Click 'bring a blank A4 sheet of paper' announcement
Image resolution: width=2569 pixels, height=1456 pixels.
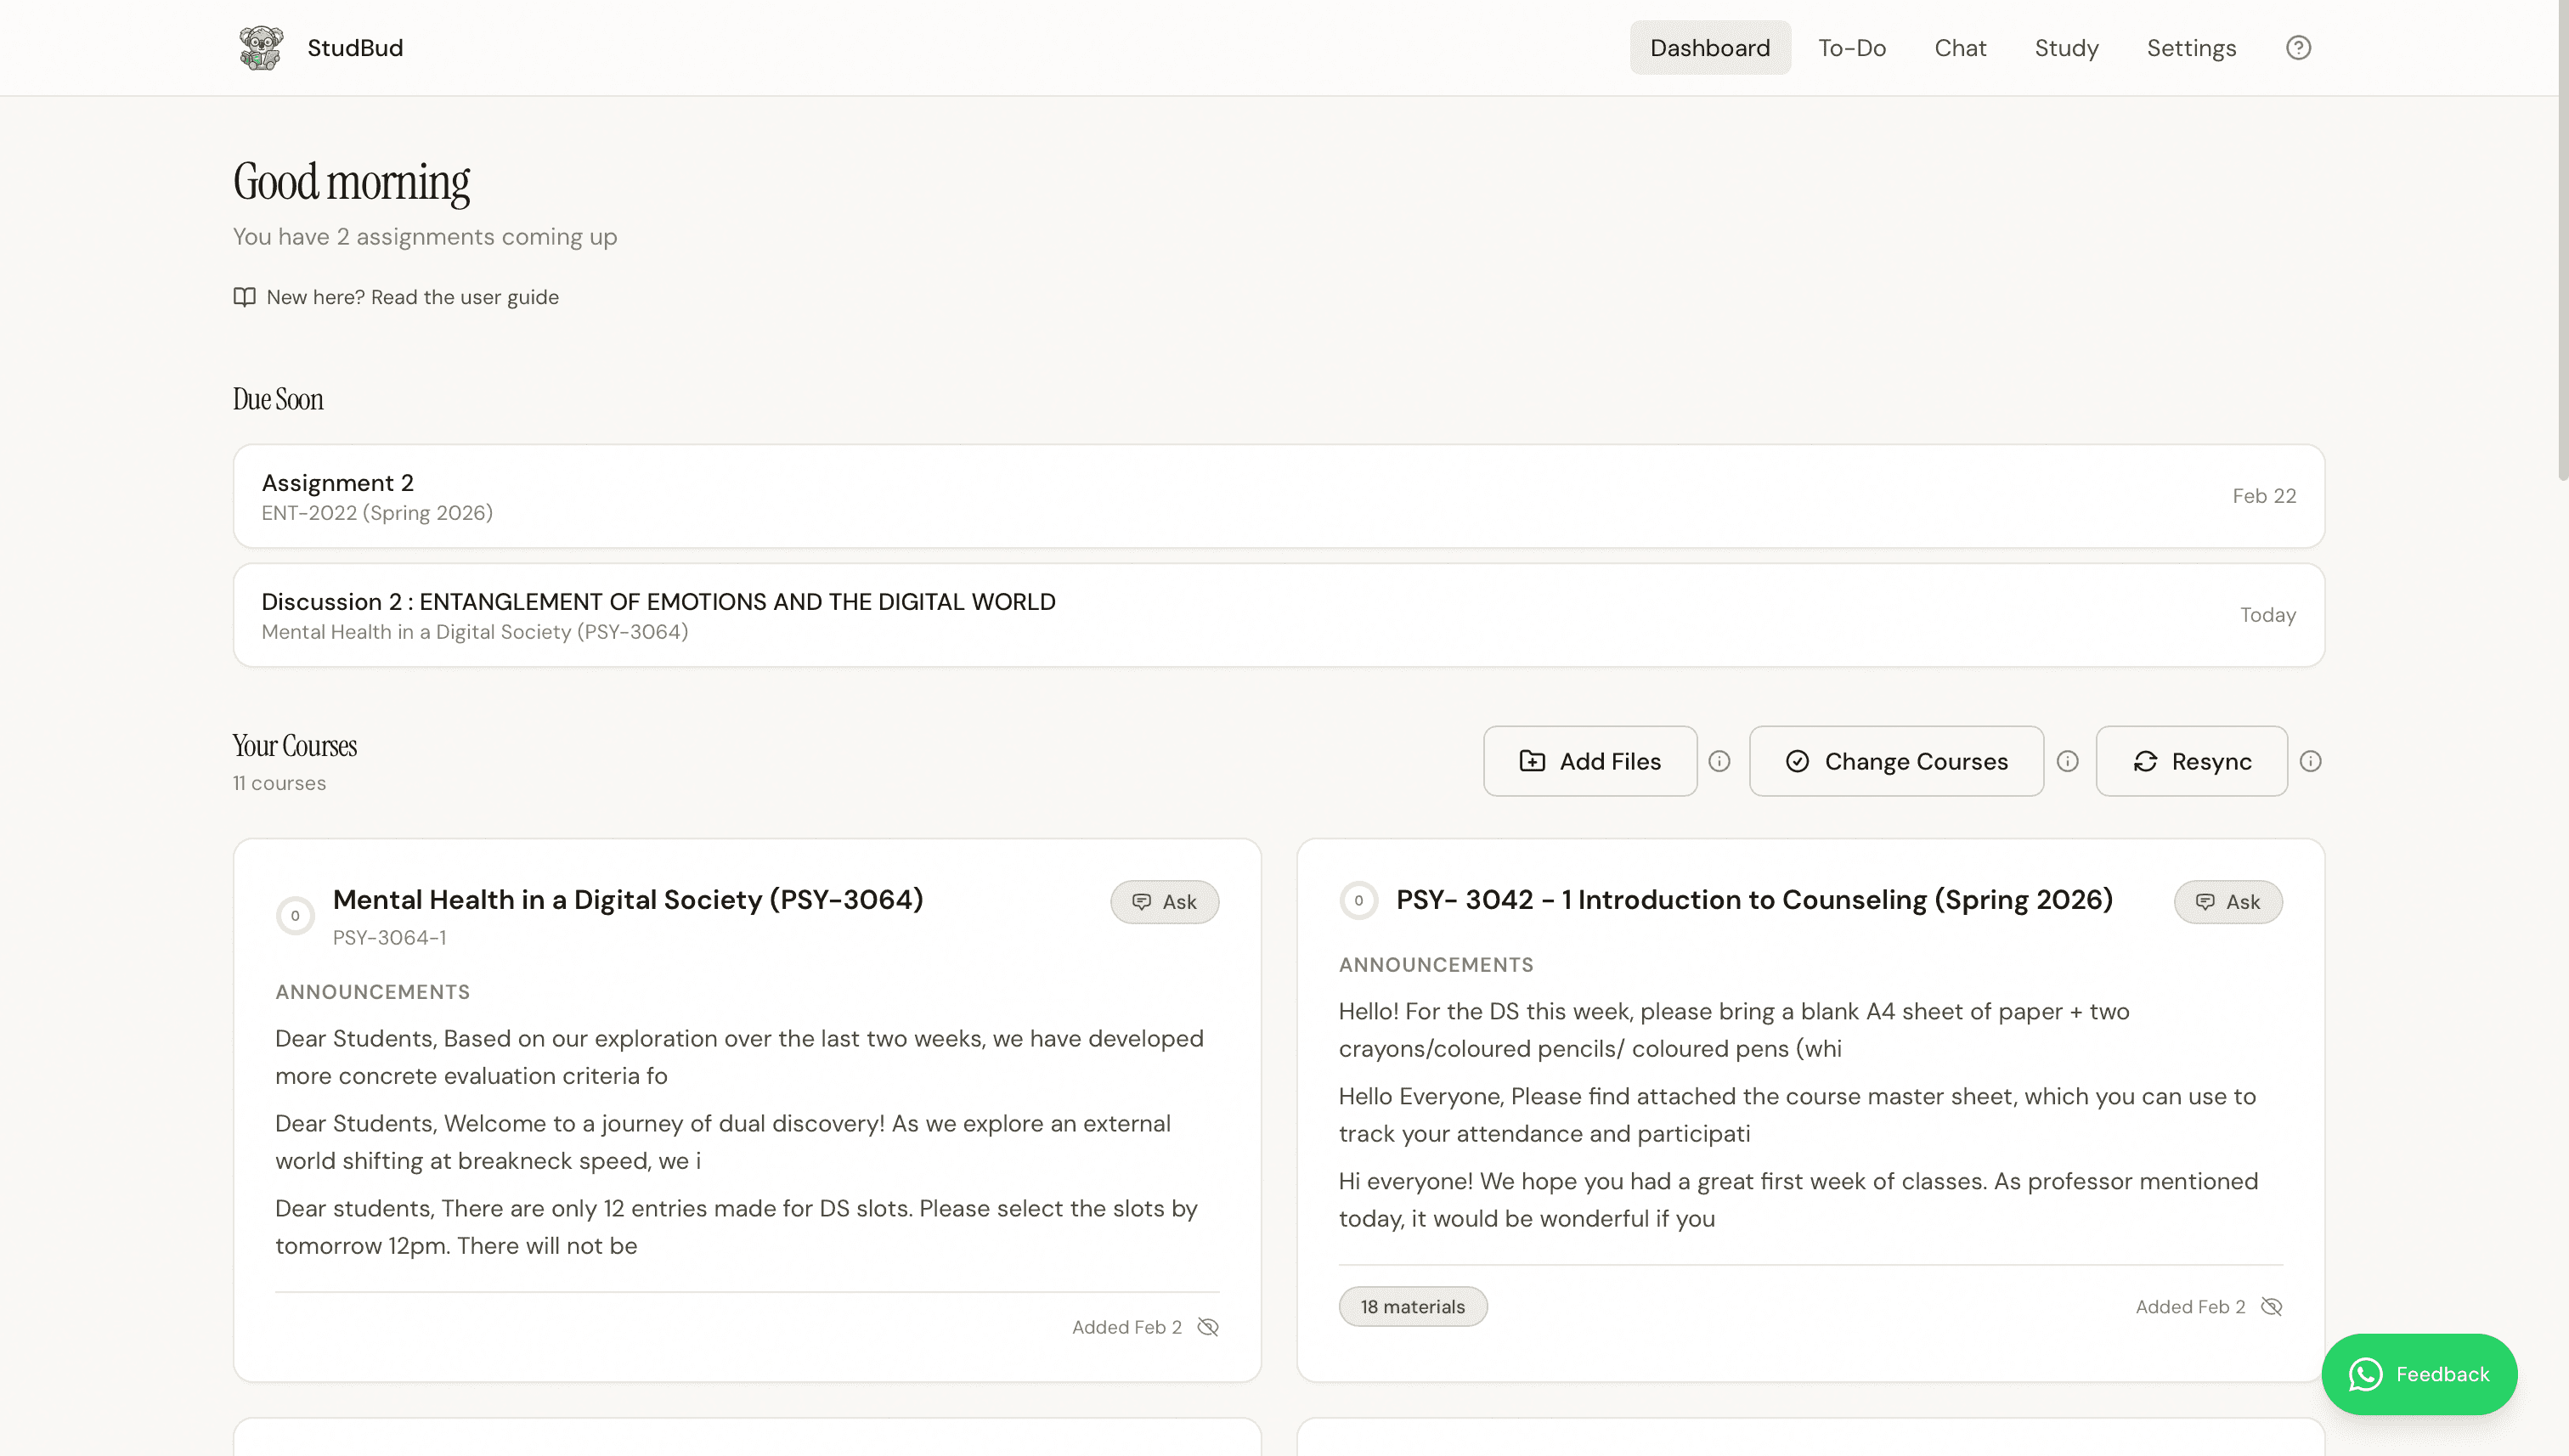click(x=1734, y=1030)
